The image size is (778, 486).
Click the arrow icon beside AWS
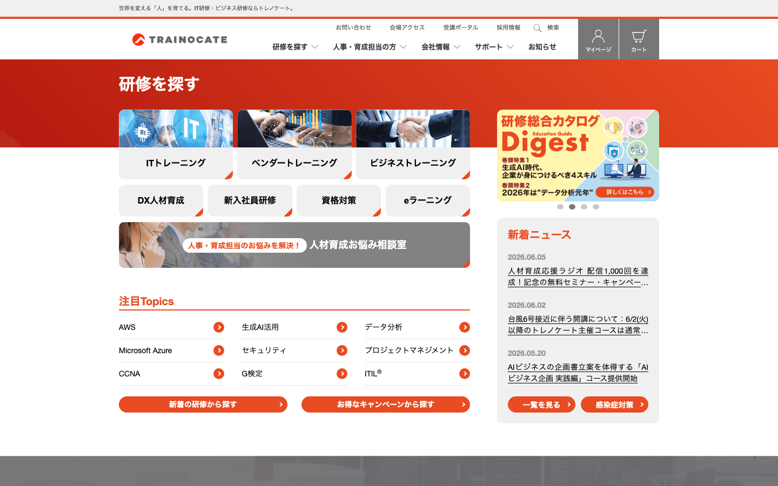tap(219, 327)
